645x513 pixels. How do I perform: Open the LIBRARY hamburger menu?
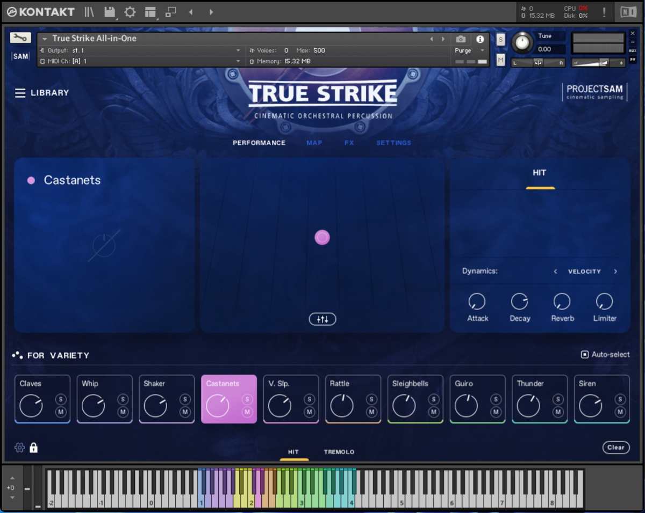(20, 93)
